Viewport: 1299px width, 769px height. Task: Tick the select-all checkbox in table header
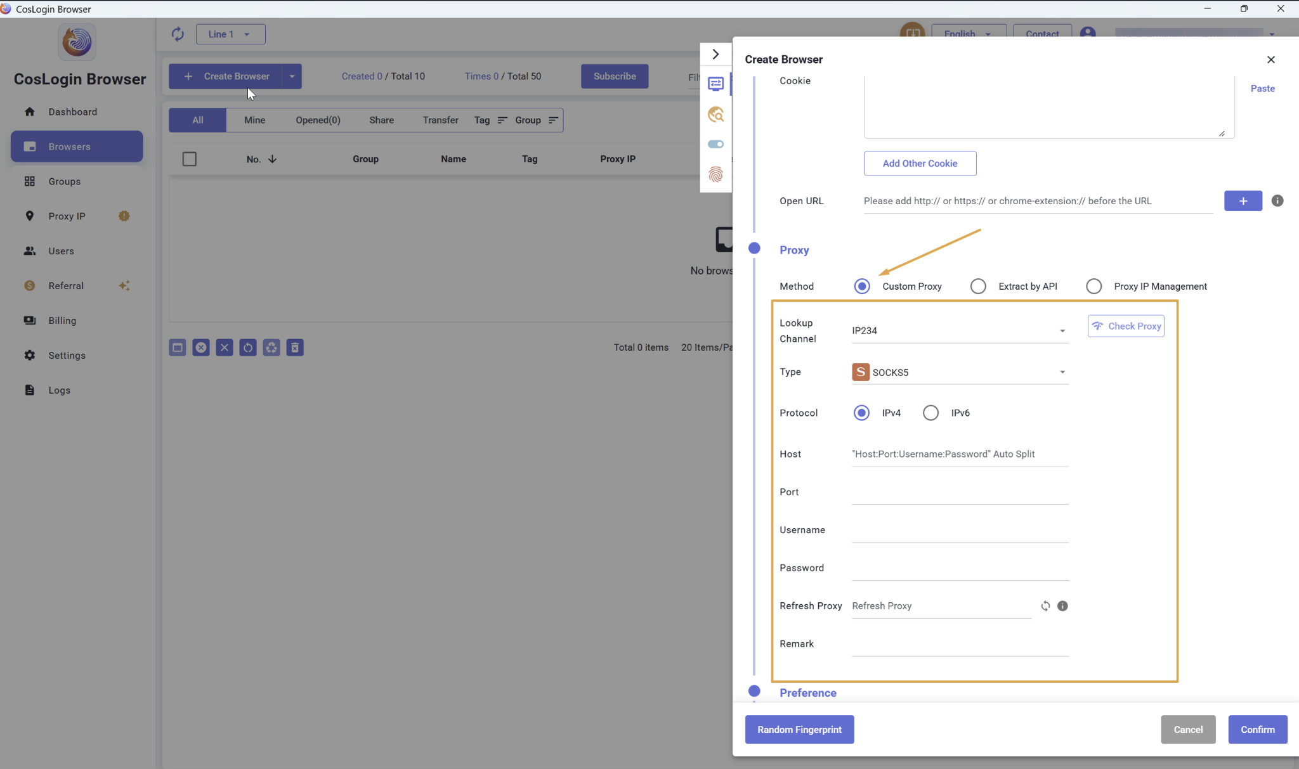click(190, 159)
